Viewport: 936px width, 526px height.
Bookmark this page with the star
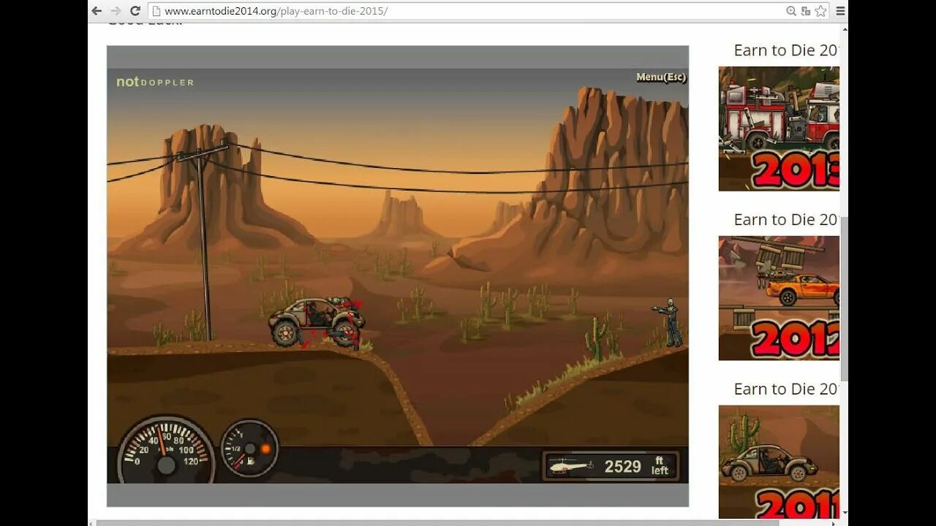point(820,11)
